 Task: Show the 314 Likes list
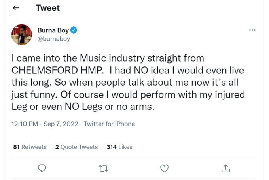point(119,147)
